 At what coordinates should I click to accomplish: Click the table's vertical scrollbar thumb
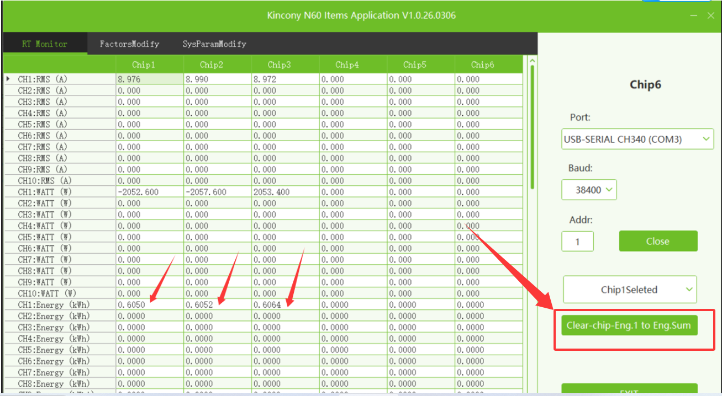pyautogui.click(x=532, y=127)
